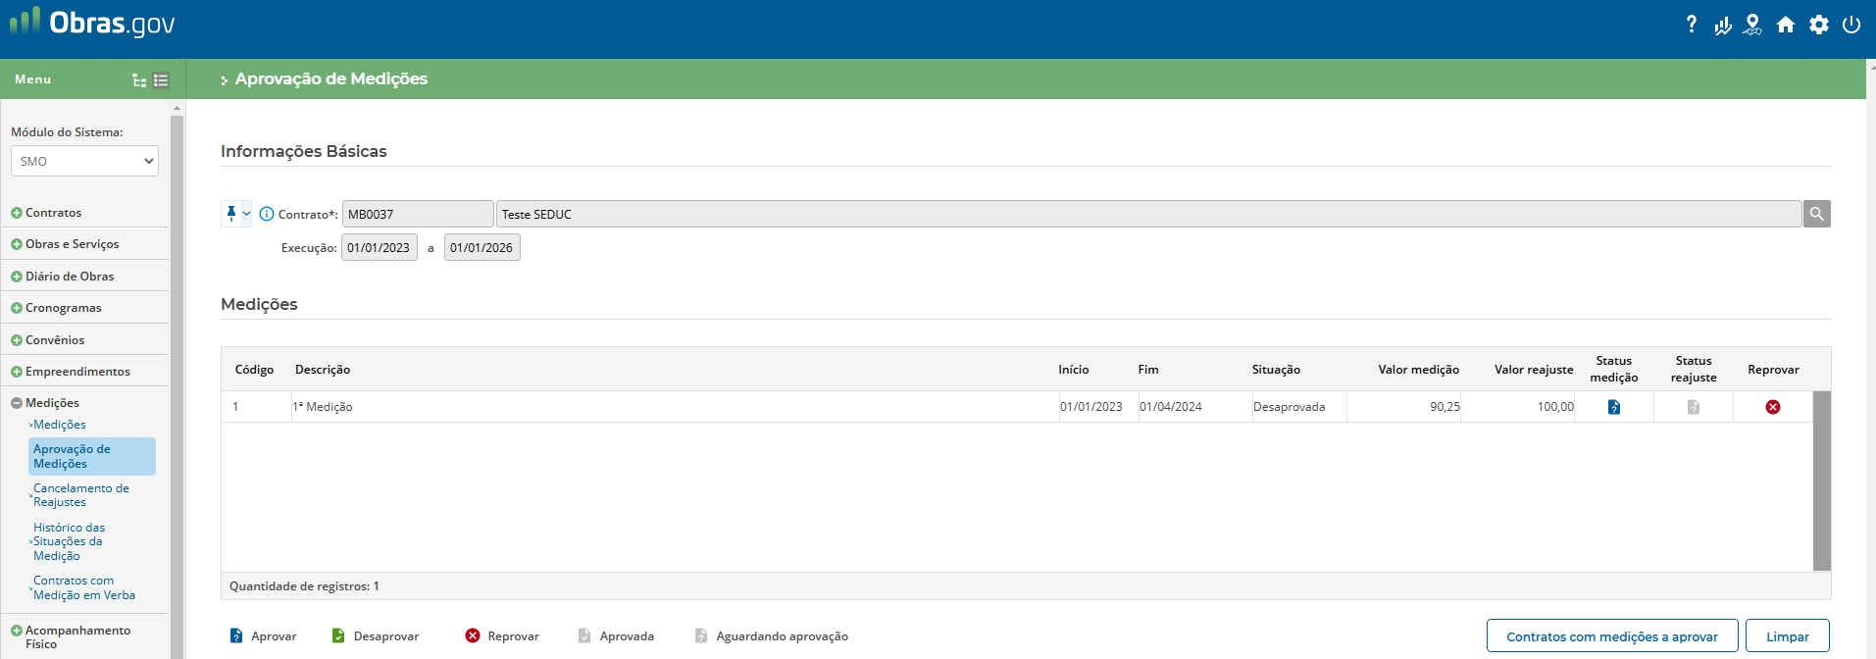Open Histórico das Situações da Medição
1876x659 pixels.
click(x=69, y=541)
